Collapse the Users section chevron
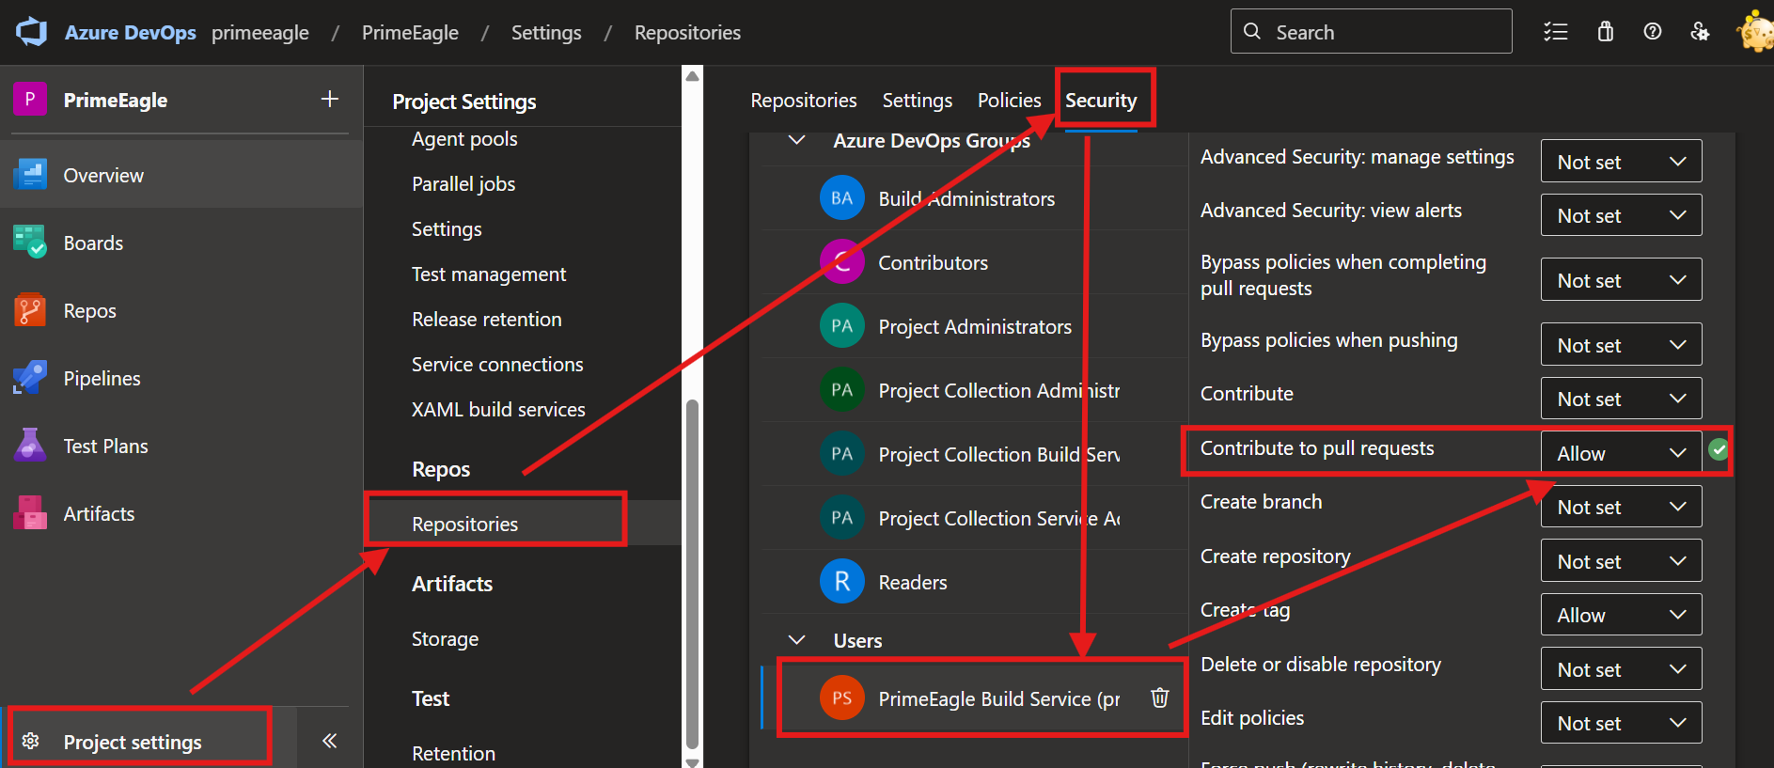The height and width of the screenshot is (768, 1774). [x=796, y=640]
